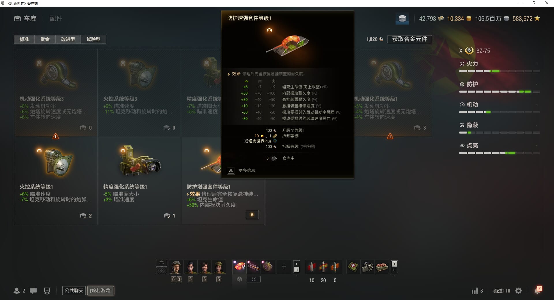Open the depot storage stack icon

(402, 19)
